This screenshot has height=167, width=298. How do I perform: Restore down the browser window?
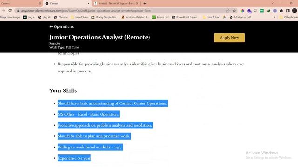coord(291,3)
